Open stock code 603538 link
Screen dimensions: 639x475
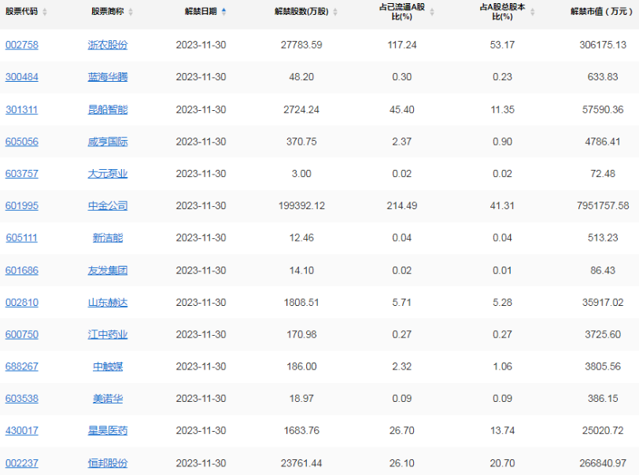(x=22, y=399)
